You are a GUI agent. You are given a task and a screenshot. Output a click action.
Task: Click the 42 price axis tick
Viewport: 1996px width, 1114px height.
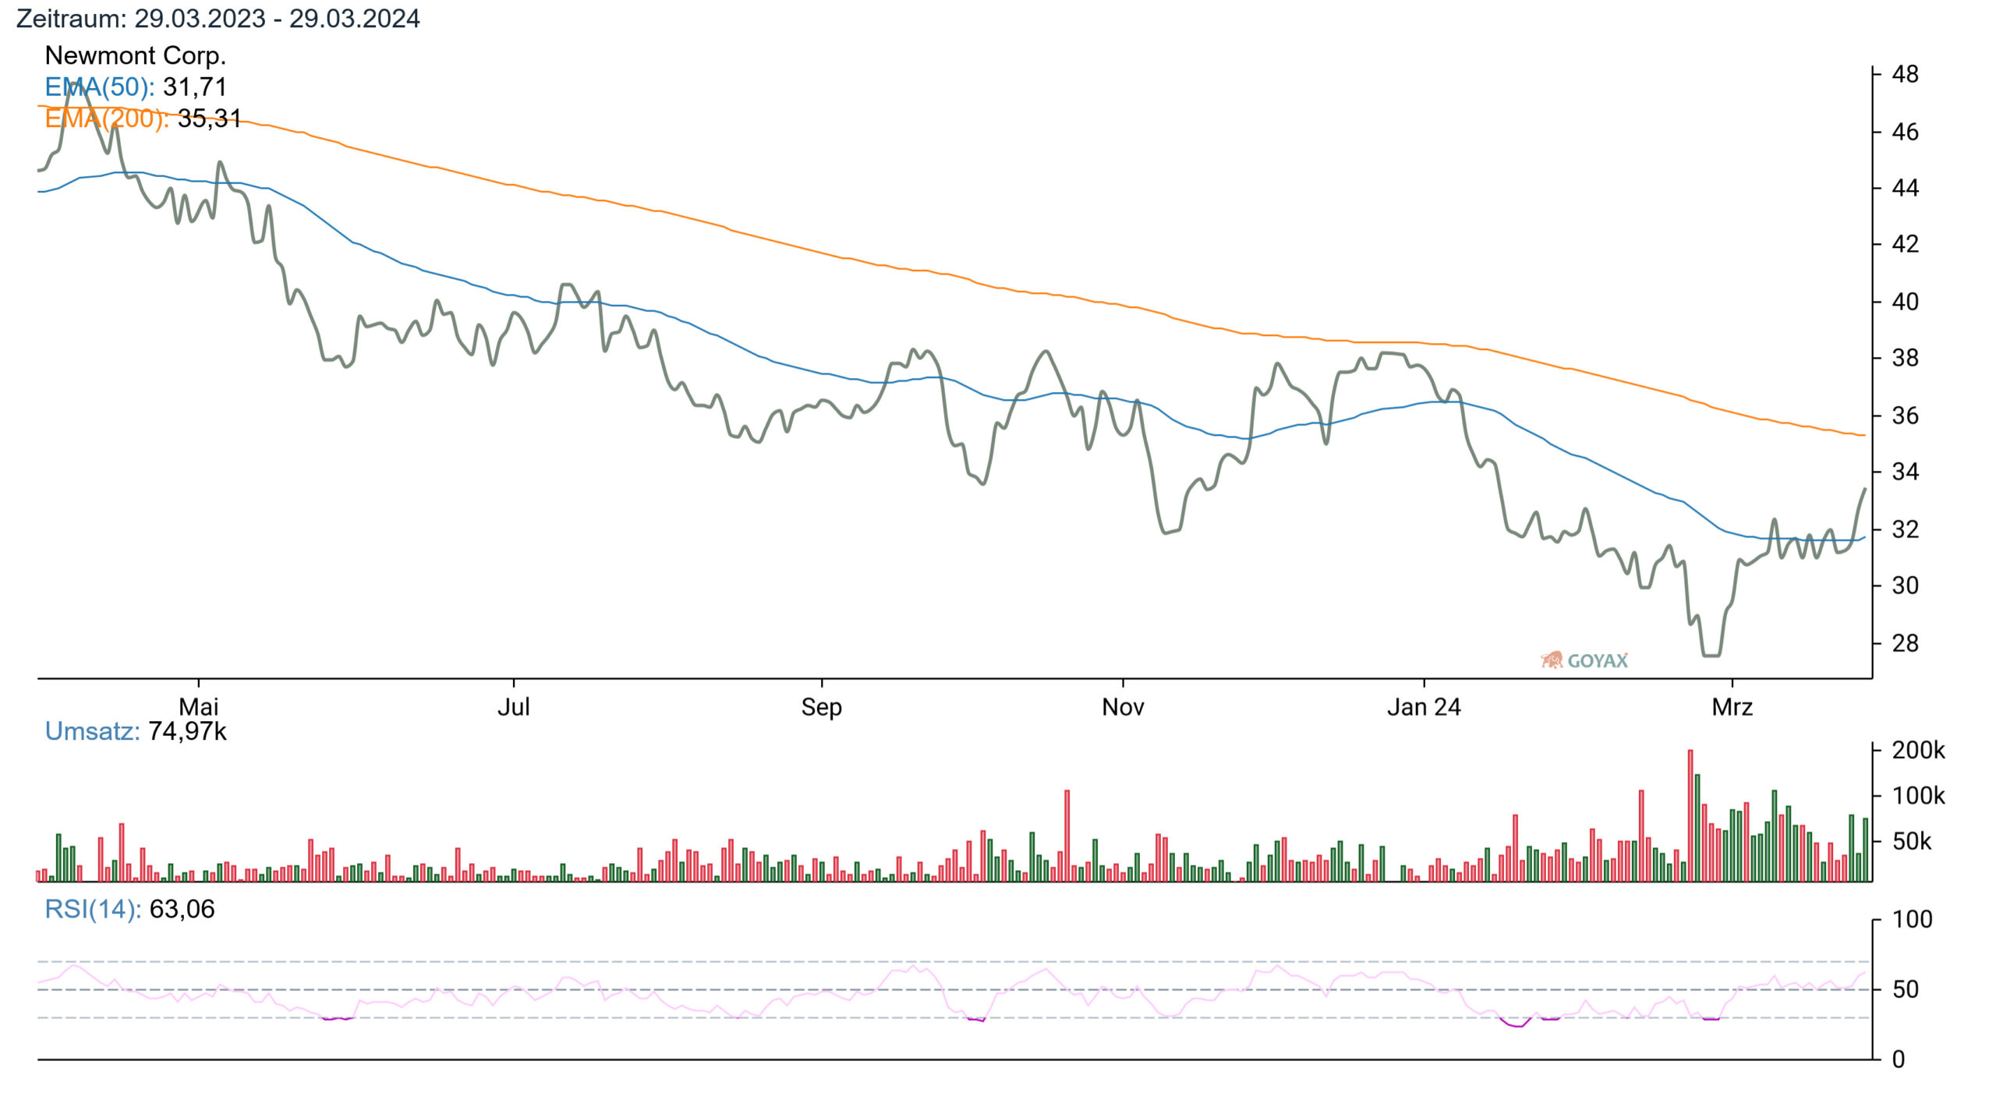point(1906,244)
